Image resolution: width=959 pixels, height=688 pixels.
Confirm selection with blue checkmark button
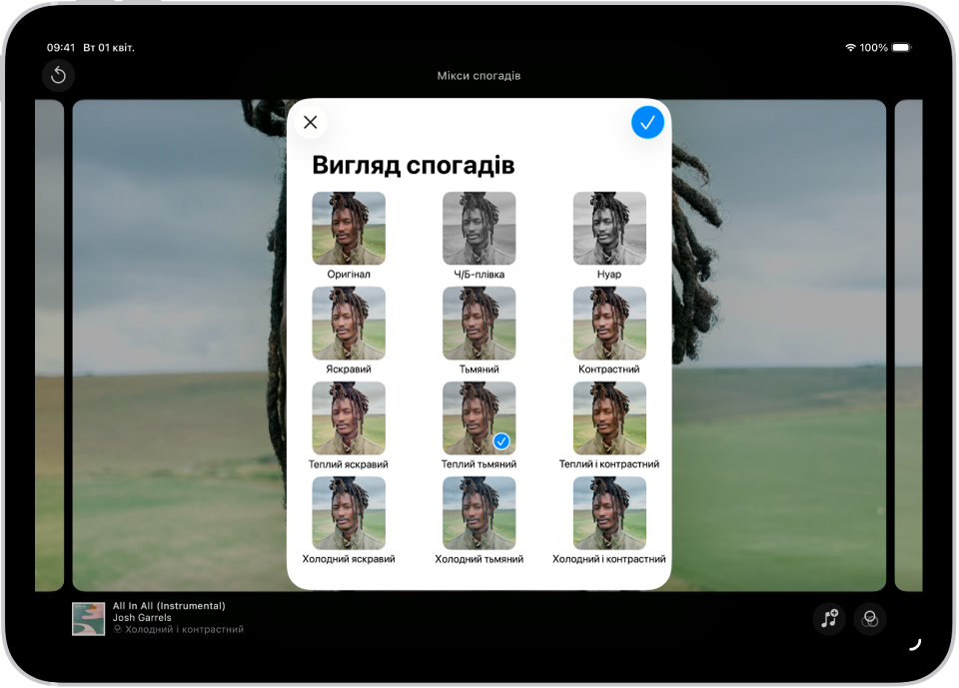pyautogui.click(x=647, y=122)
